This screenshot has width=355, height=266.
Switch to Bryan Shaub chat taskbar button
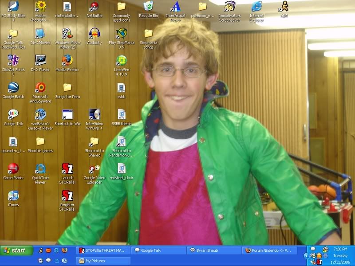(214, 250)
